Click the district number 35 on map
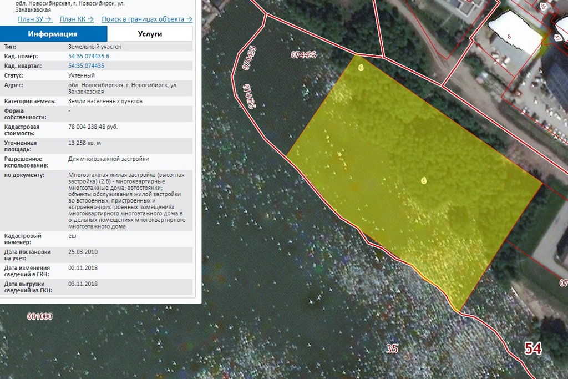Viewport: 568px width, 379px height. 392,349
